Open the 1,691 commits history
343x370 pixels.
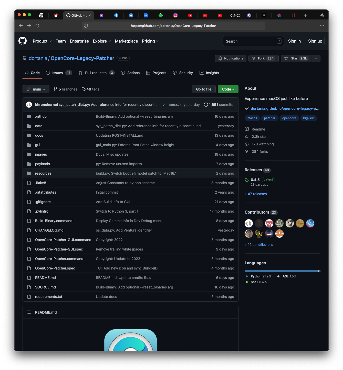tap(219, 105)
